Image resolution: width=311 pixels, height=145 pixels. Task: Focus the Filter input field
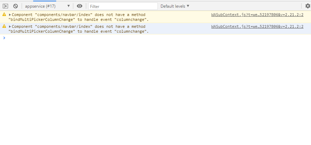click(x=123, y=6)
